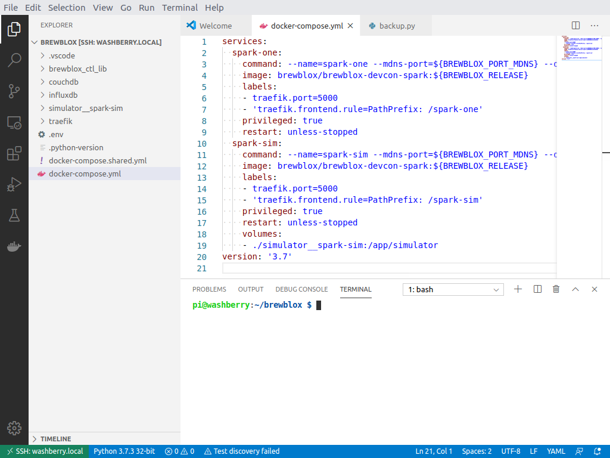
Task: Open the Help menu
Action: [214, 8]
